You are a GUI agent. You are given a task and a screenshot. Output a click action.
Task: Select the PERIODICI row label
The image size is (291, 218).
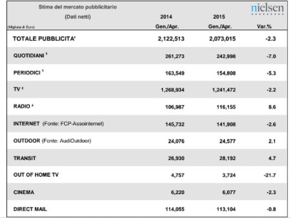(x=29, y=73)
